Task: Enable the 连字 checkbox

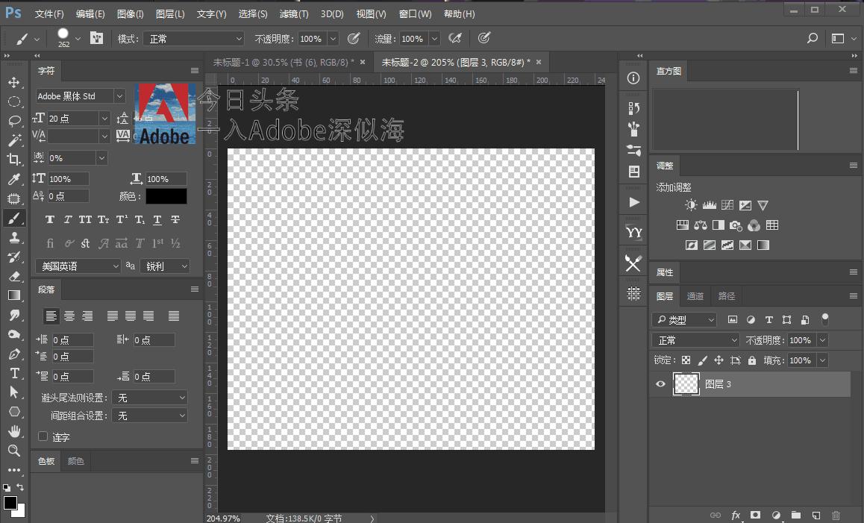Action: point(43,436)
